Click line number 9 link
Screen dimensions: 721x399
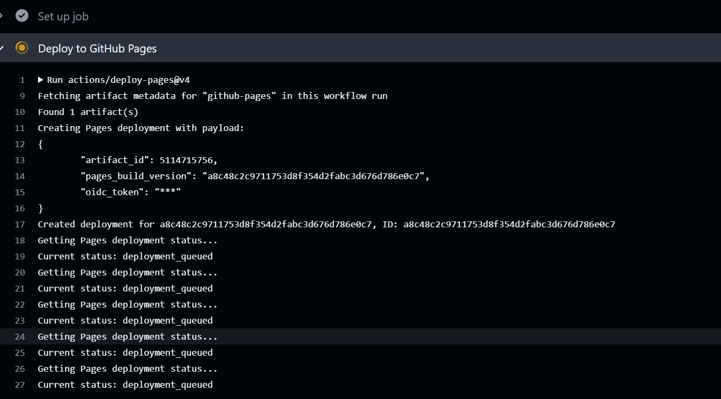[22, 96]
